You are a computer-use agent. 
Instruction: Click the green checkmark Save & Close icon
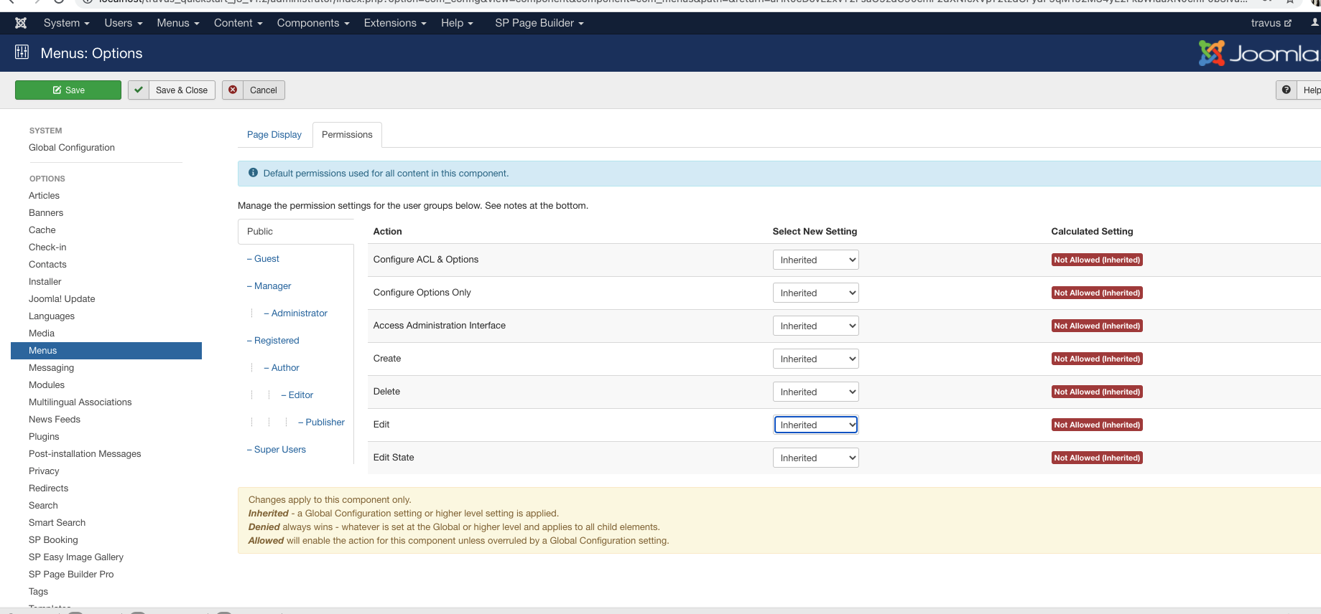[139, 90]
